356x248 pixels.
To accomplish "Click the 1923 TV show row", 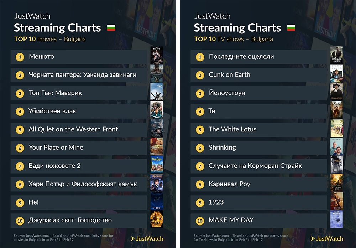I will point(259,202).
